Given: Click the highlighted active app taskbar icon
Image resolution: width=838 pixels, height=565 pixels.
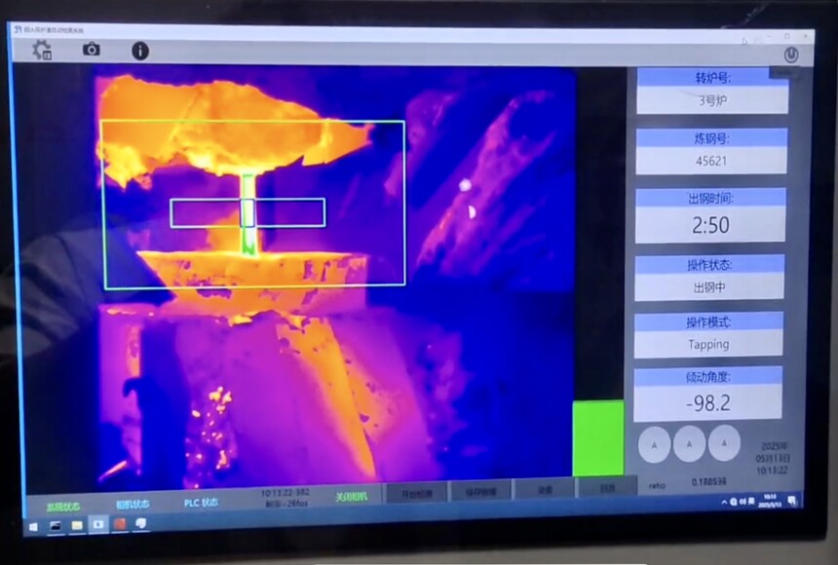Looking at the screenshot, I should click(x=98, y=524).
